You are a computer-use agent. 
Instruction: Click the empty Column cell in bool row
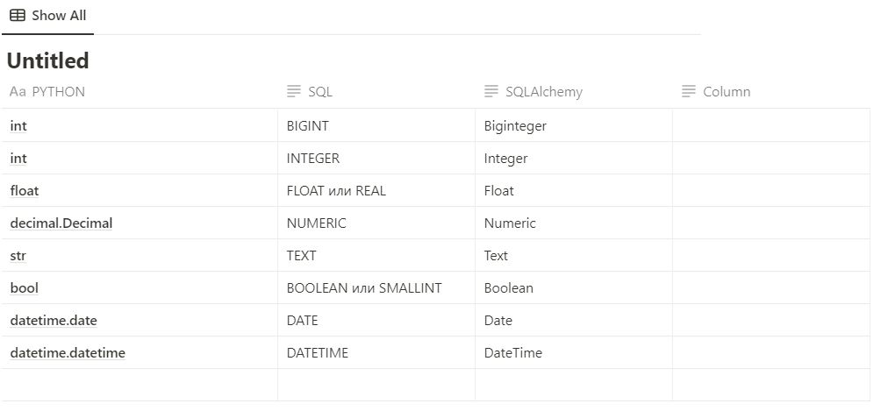pyautogui.click(x=770, y=288)
